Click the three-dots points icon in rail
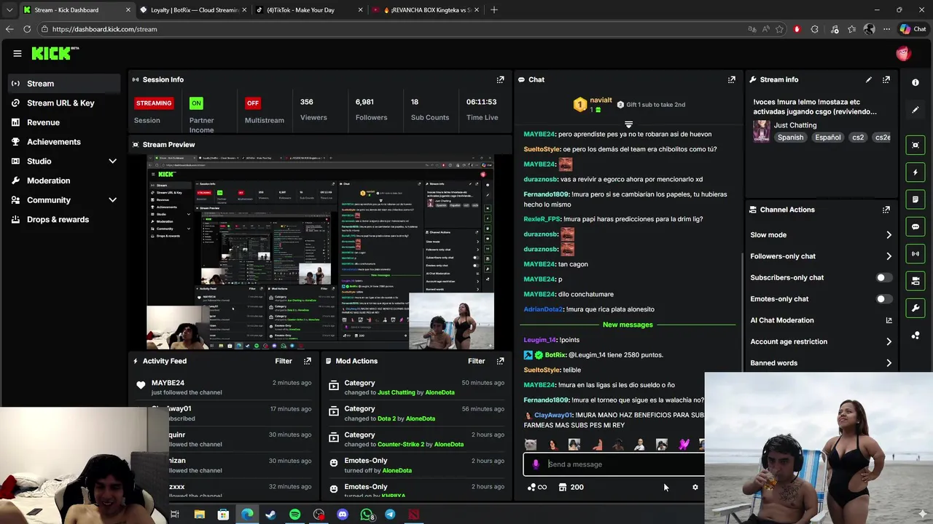This screenshot has width=933, height=524. [916, 336]
